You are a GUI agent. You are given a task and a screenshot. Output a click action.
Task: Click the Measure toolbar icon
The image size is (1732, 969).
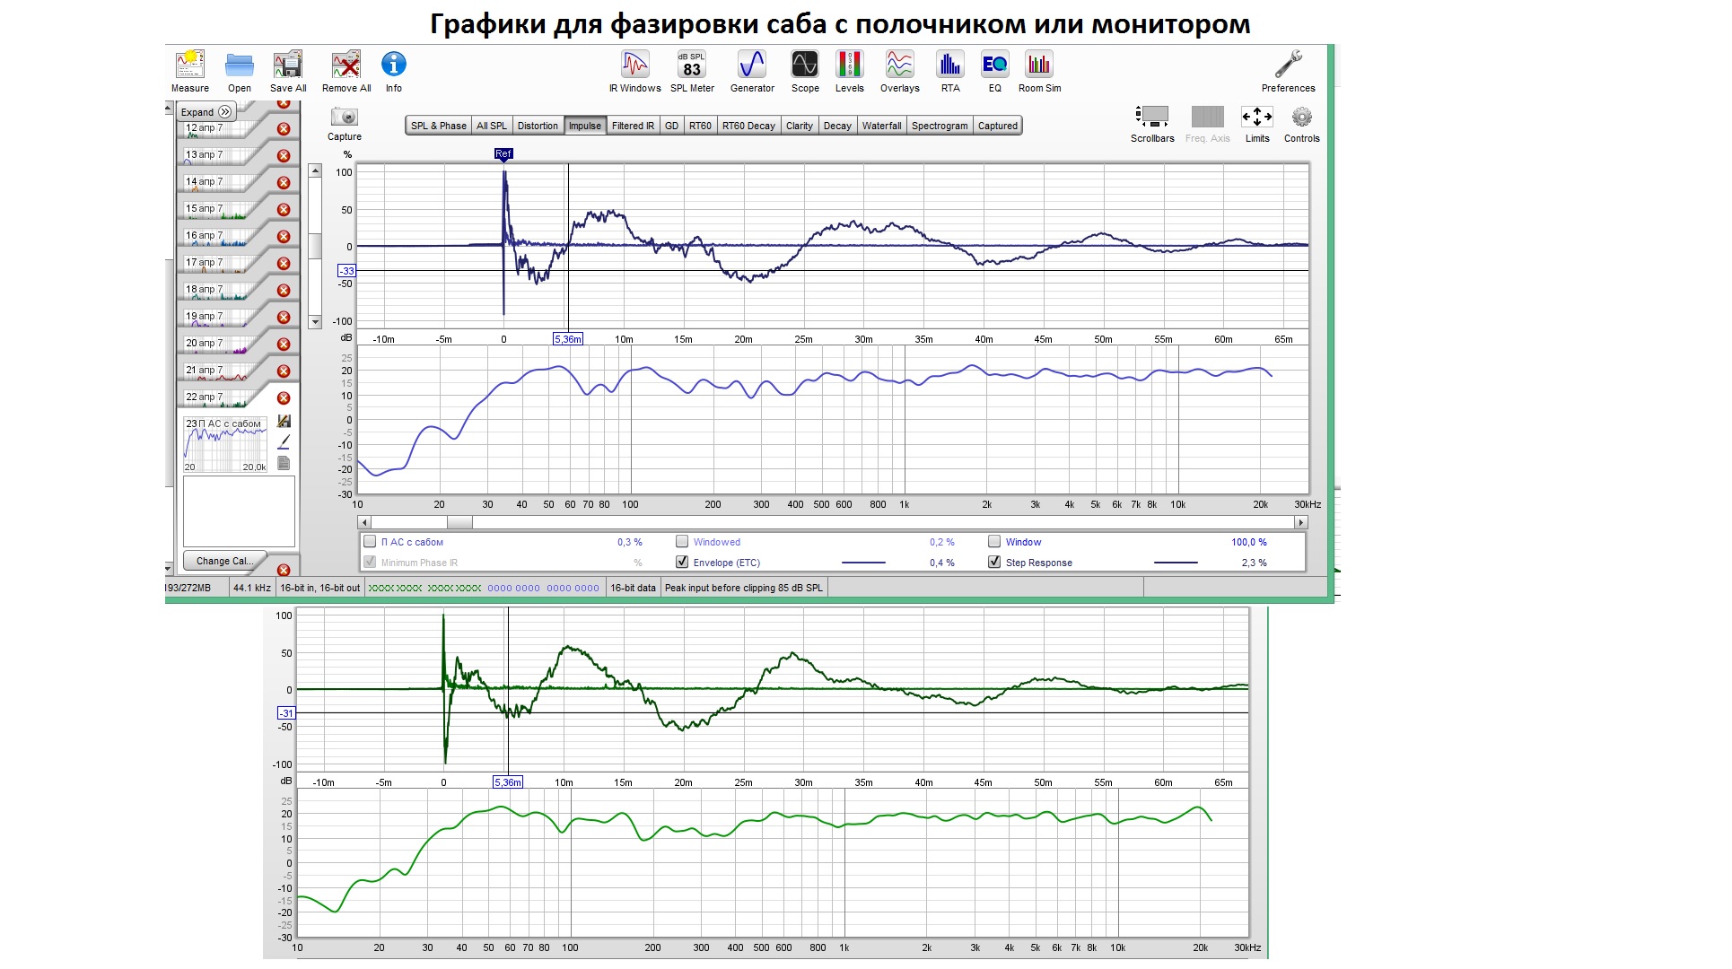point(189,65)
